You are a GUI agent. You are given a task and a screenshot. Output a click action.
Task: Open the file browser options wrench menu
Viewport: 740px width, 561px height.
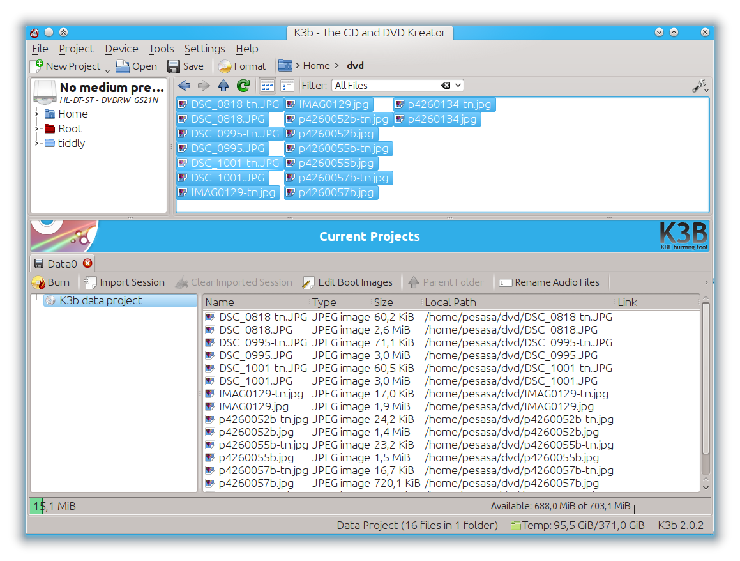(x=699, y=86)
